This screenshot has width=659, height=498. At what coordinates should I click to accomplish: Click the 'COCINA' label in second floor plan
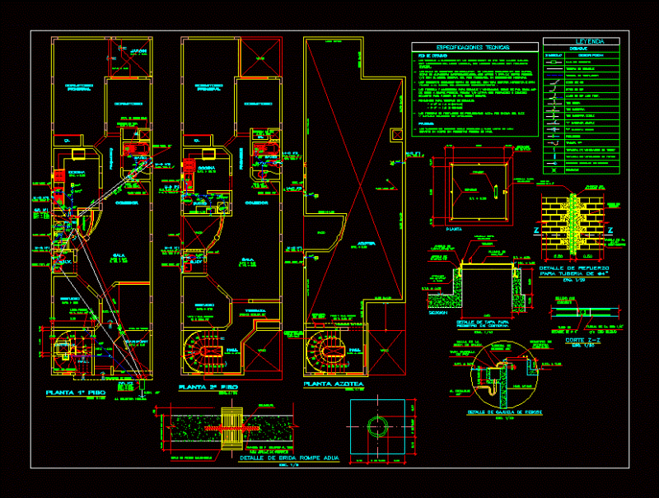pos(207,168)
